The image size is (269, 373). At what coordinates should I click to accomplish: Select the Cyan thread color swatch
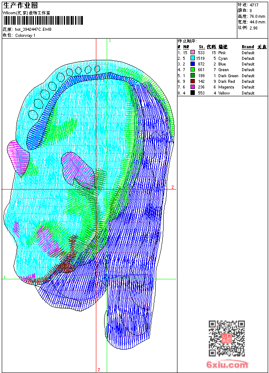click(x=193, y=59)
